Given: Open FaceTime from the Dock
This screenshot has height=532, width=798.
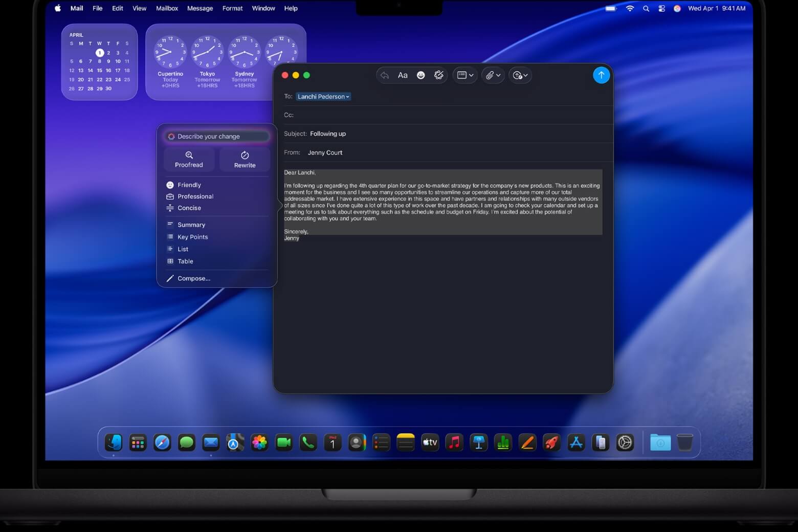Looking at the screenshot, I should pos(283,442).
